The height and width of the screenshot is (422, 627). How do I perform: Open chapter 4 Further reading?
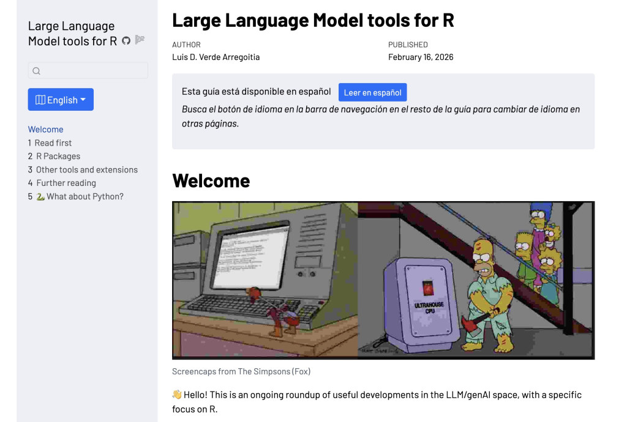[x=62, y=183]
